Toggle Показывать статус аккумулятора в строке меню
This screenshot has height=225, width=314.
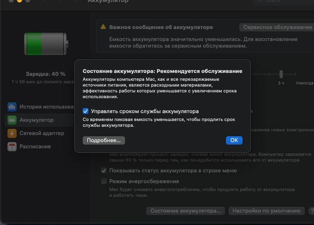click(104, 170)
